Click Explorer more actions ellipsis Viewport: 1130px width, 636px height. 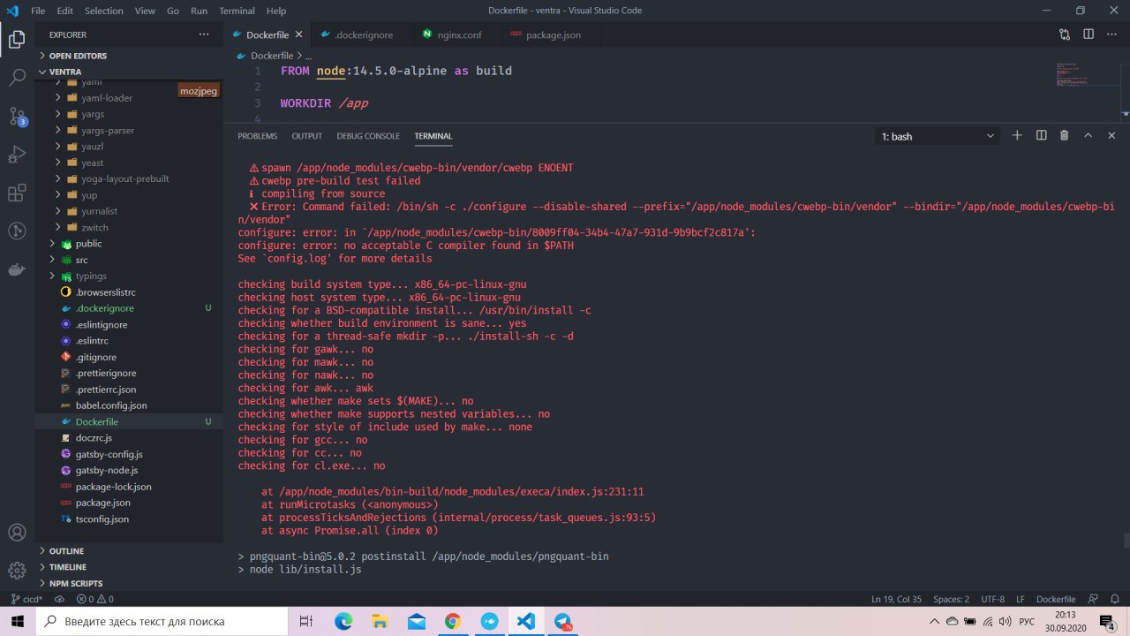(204, 34)
